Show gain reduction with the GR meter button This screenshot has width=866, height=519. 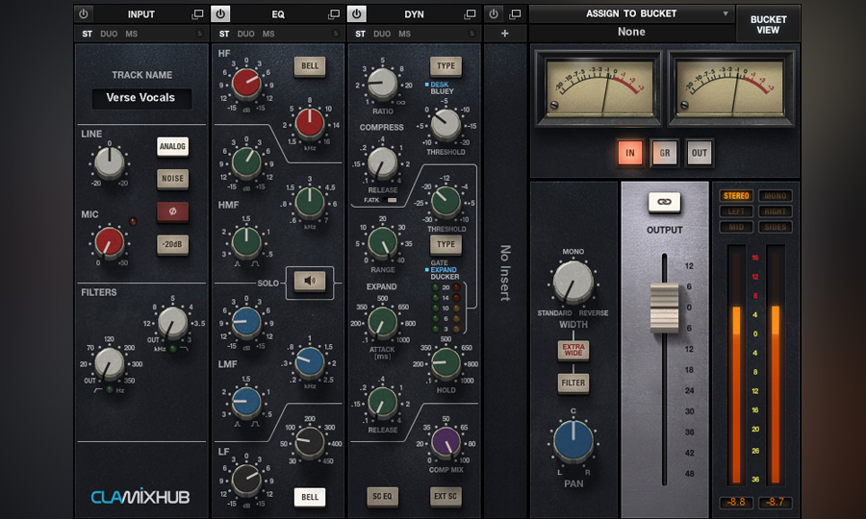(664, 153)
